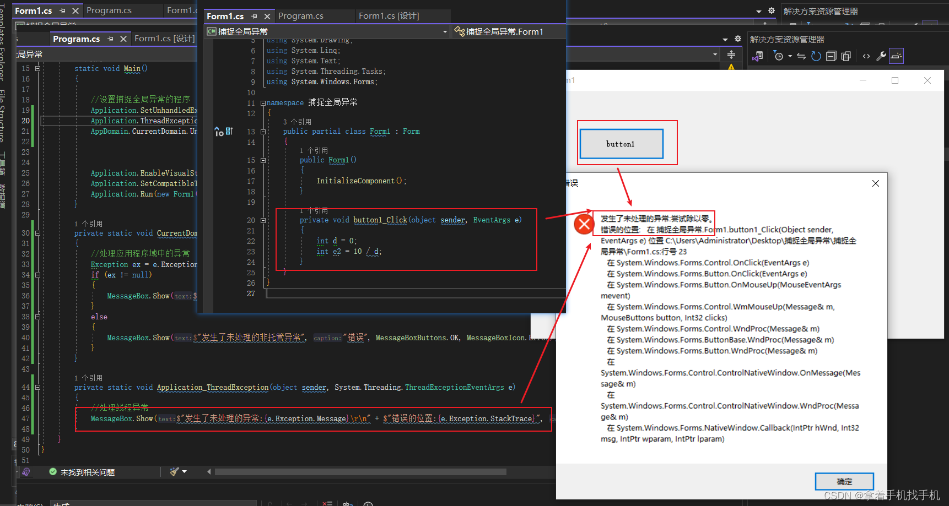Pin the front Form1.cs tab
The height and width of the screenshot is (506, 949).
(254, 17)
